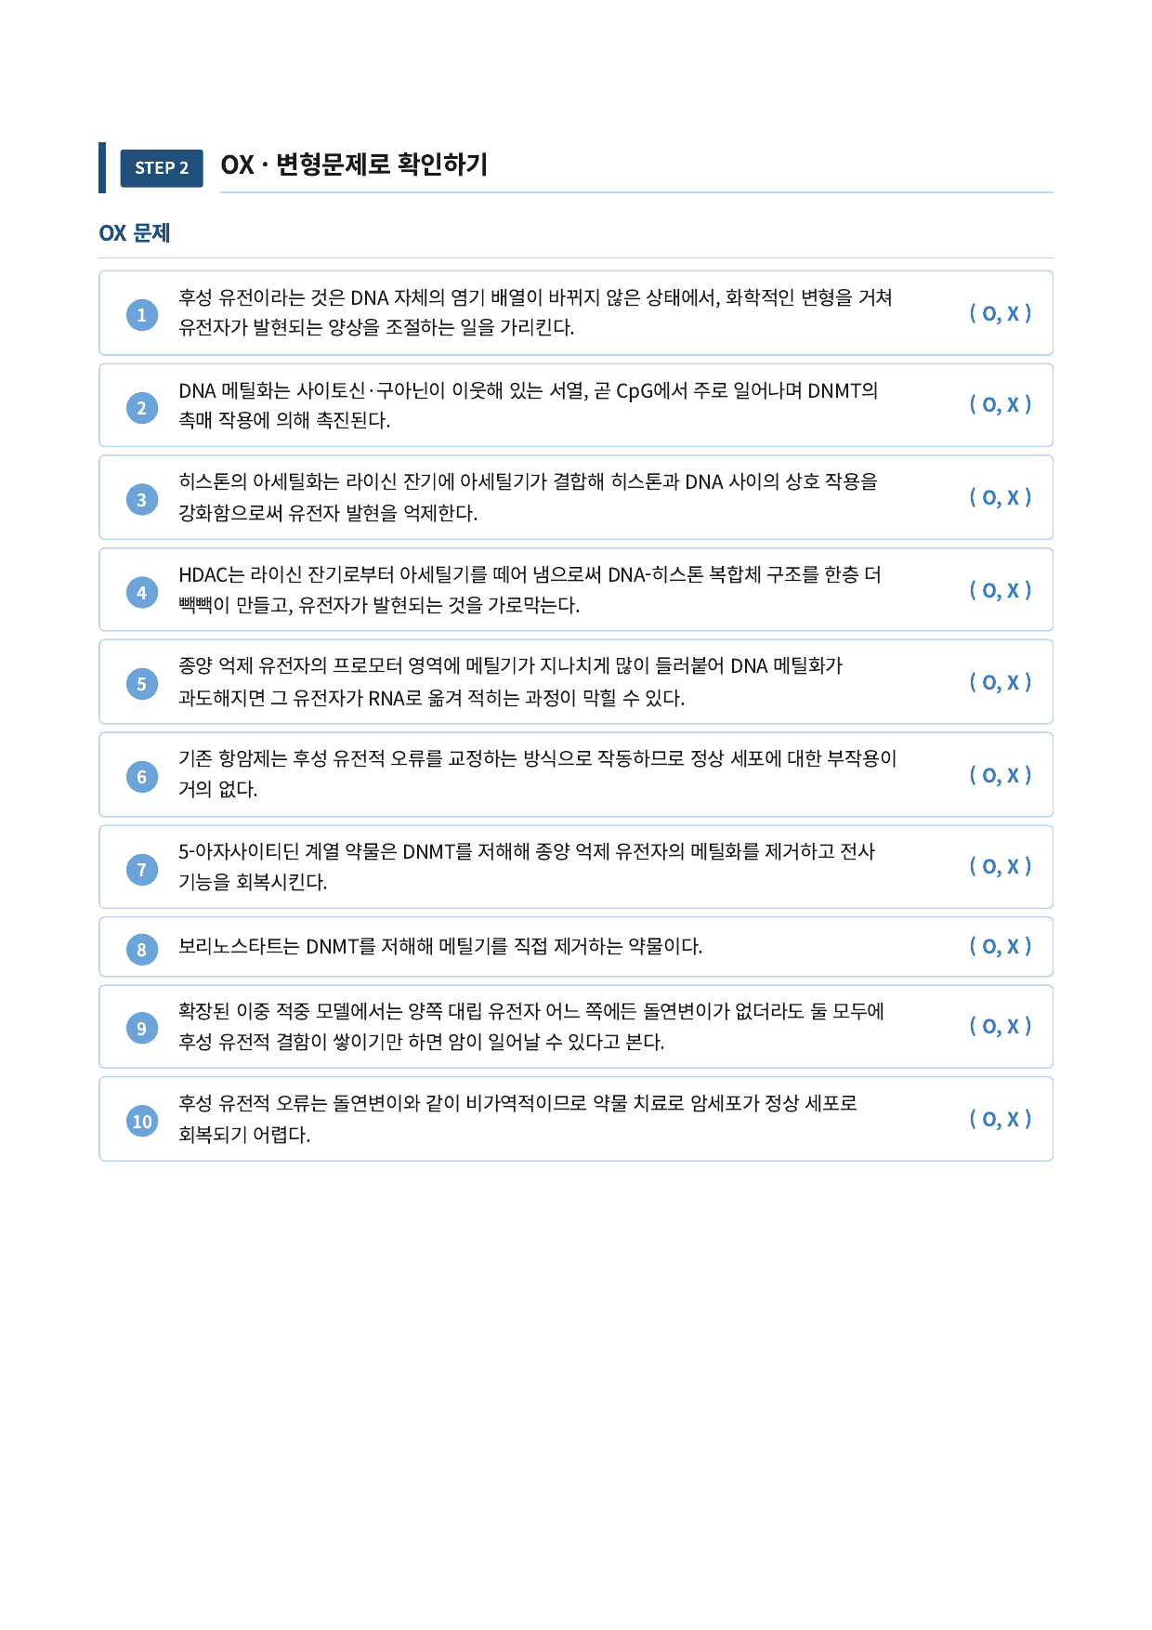Click the number 3 circle badge
Viewport: 1152px width, 1630px height.
[141, 500]
